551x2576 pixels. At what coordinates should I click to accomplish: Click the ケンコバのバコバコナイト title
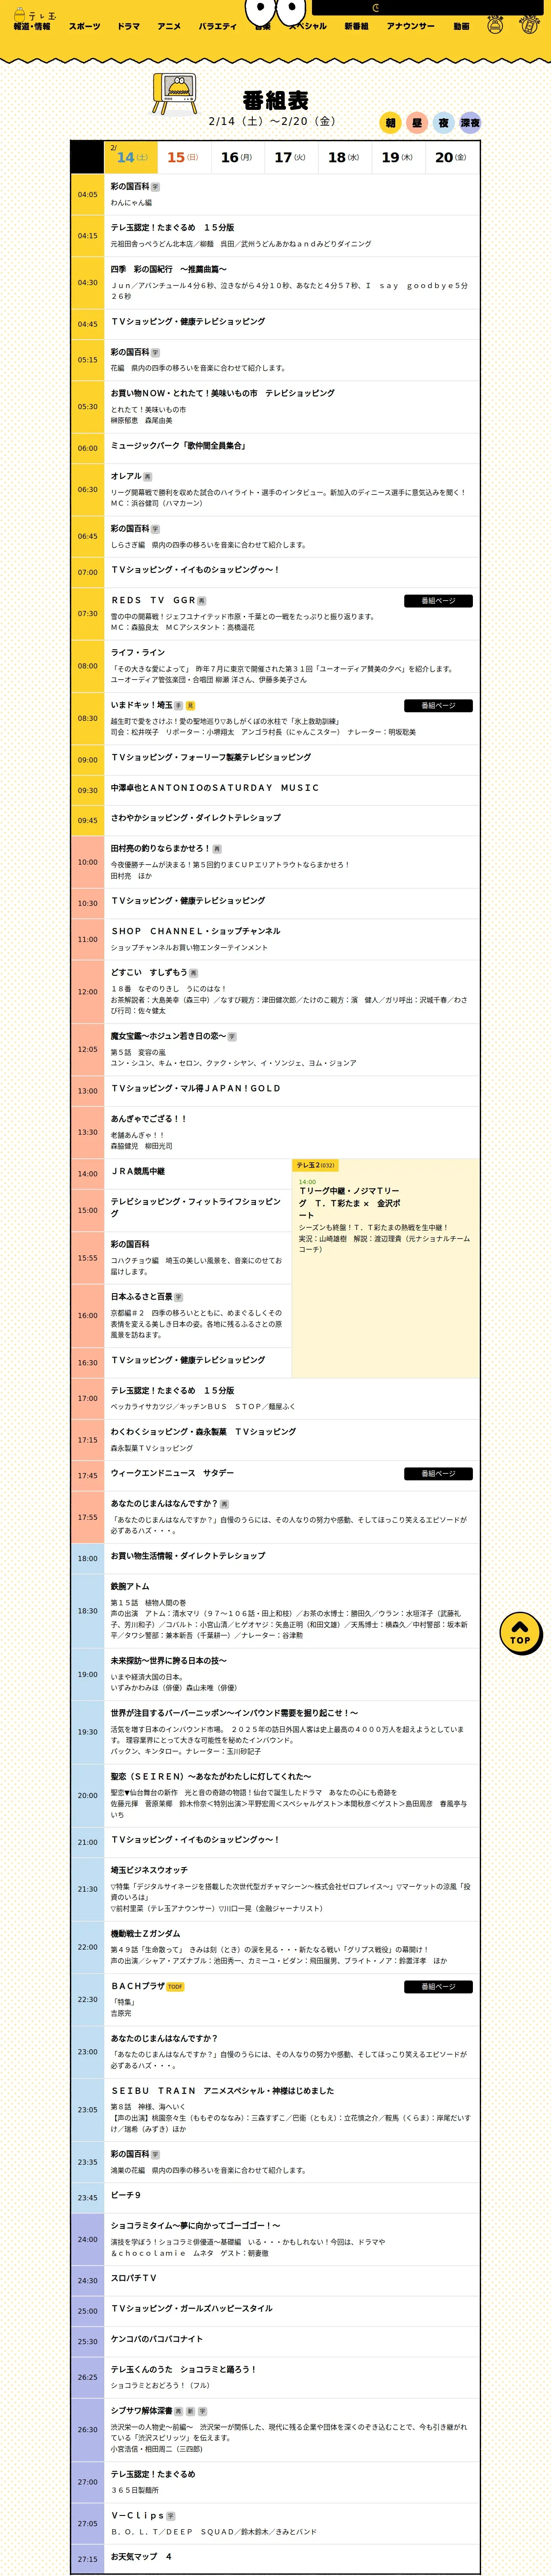click(x=157, y=2339)
